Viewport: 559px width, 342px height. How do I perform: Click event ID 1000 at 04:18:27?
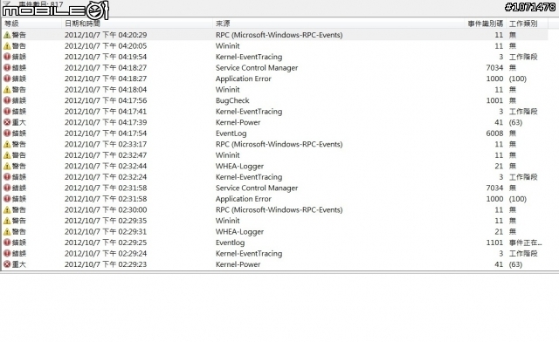pos(494,79)
